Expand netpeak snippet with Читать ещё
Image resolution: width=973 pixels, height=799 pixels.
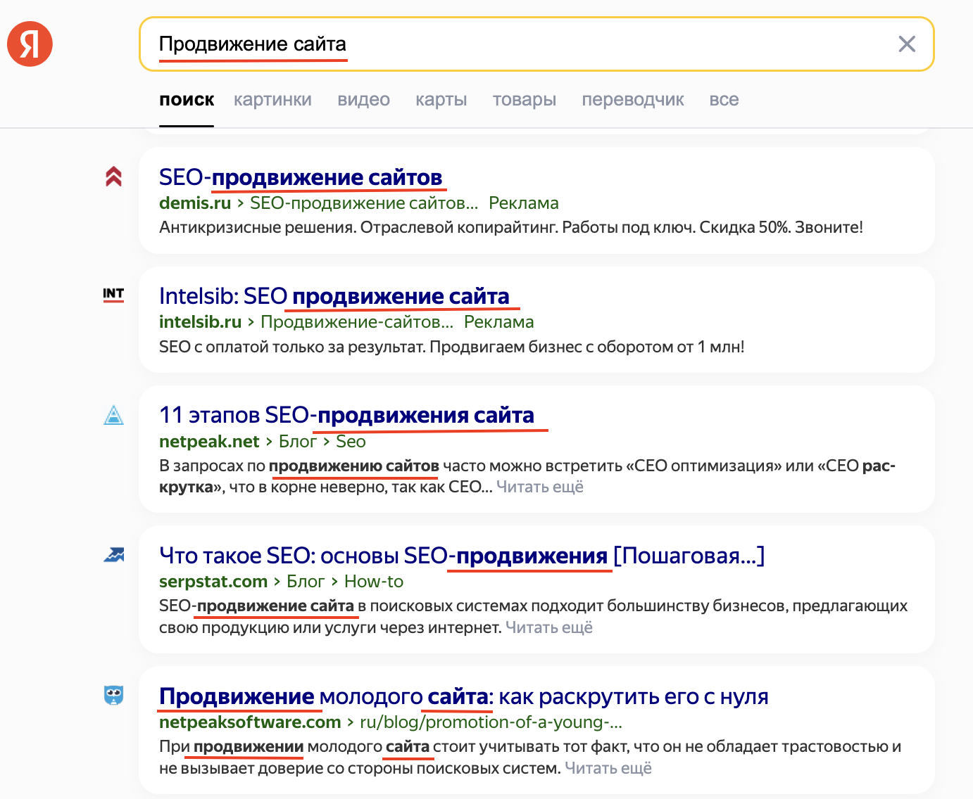click(x=540, y=487)
